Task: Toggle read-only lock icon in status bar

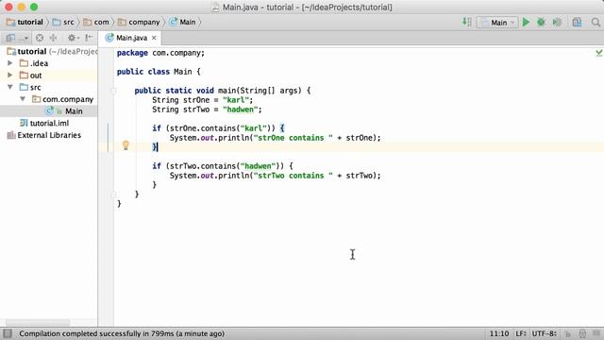Action: click(x=568, y=334)
